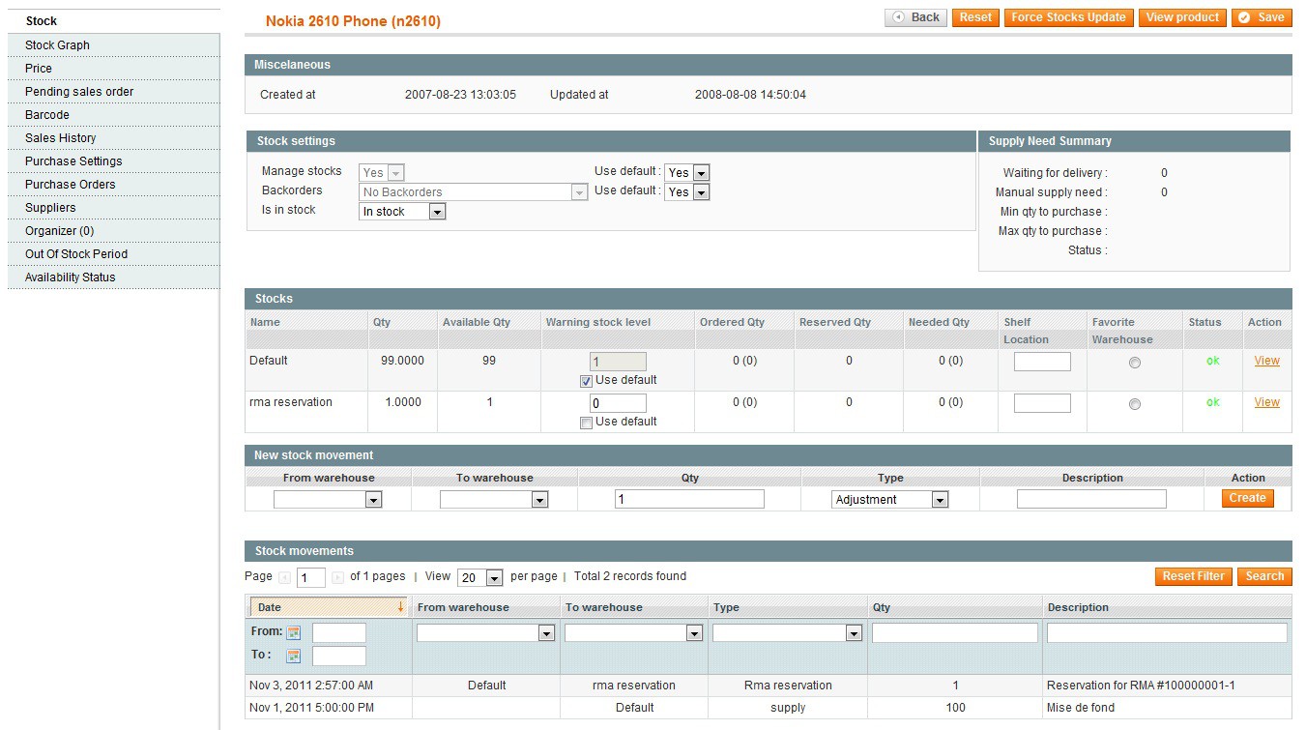Toggle Use default checkbox for rma reservation
This screenshot has height=730, width=1306.
(x=586, y=423)
